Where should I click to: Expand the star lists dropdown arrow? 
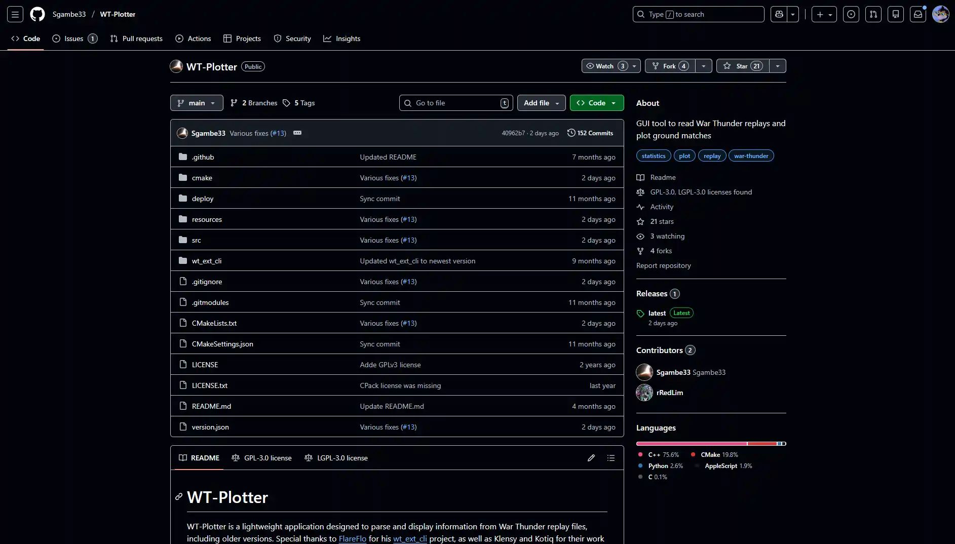point(778,66)
